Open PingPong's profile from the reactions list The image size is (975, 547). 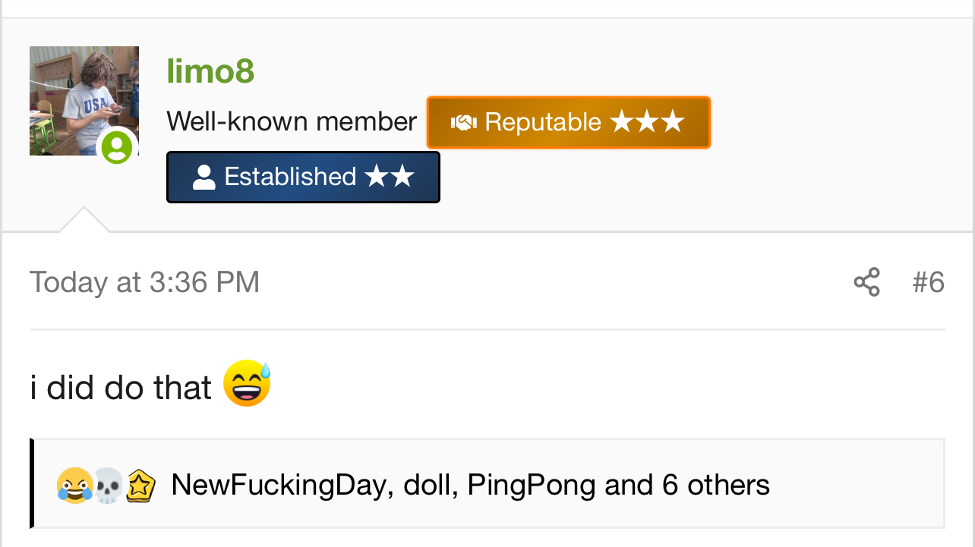pyautogui.click(x=531, y=485)
